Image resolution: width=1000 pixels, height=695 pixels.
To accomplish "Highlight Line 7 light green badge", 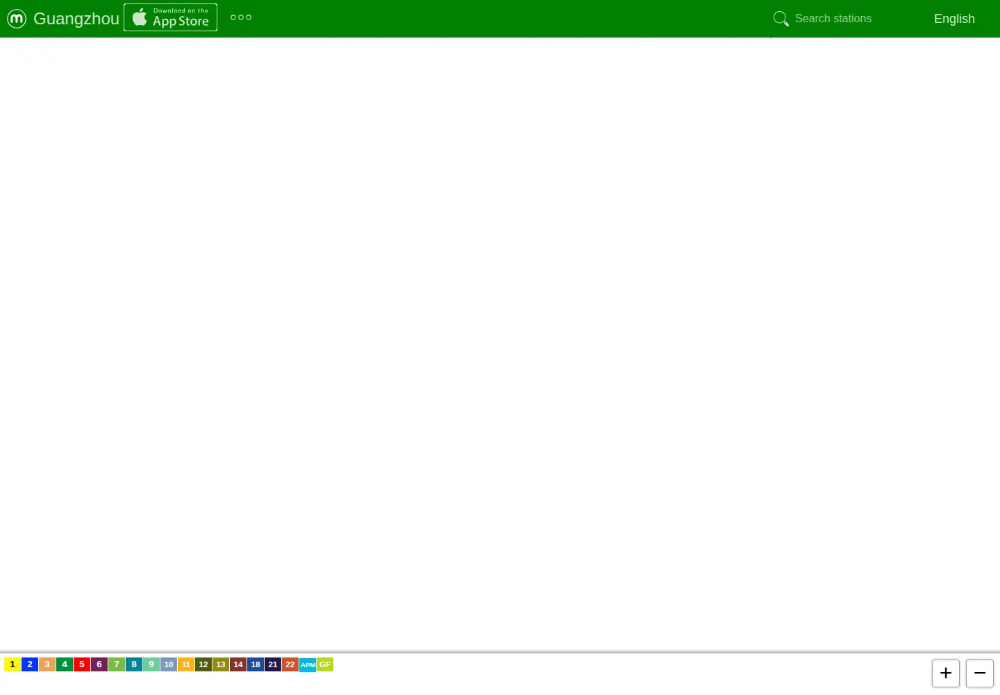I will (117, 664).
